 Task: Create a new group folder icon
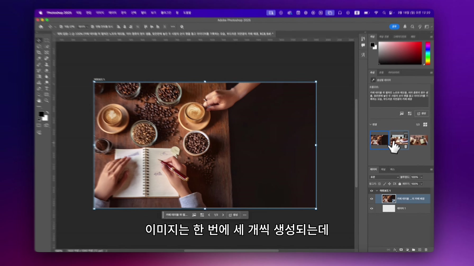[x=413, y=250]
